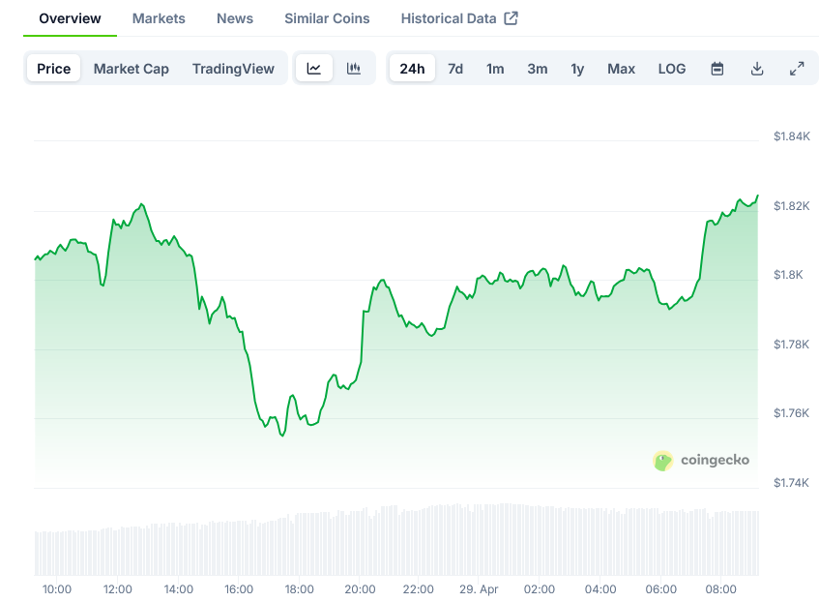
Task: Toggle the 7d timeframe
Action: coord(454,69)
